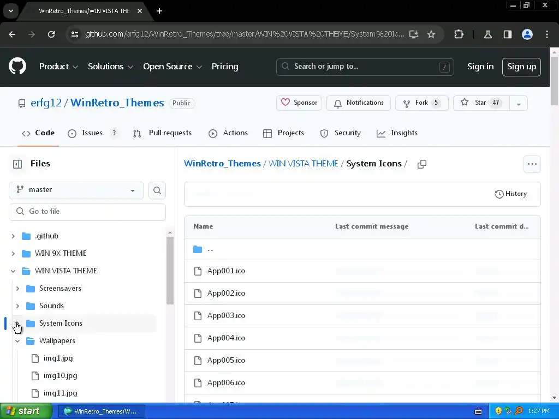Screen dimensions: 559x419
Task: Expand the Sounds folder chevron
Action: 17,306
